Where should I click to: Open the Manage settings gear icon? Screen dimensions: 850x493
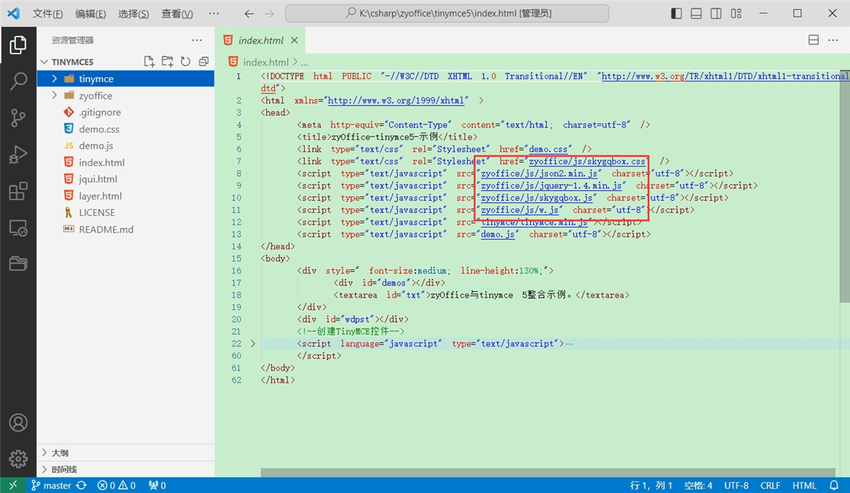pos(18,459)
